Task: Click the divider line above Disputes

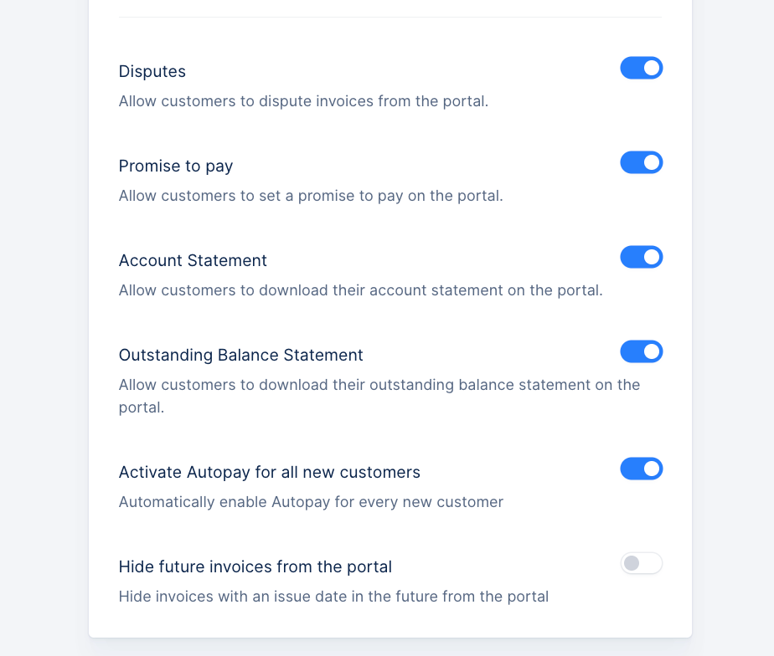Action: click(390, 17)
